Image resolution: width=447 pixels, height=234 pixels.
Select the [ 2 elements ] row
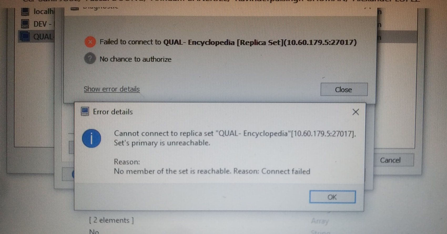pos(111,220)
